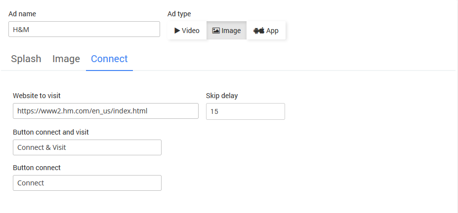Switch to the Image tab
Viewport: 458px width, 213px height.
(x=66, y=59)
